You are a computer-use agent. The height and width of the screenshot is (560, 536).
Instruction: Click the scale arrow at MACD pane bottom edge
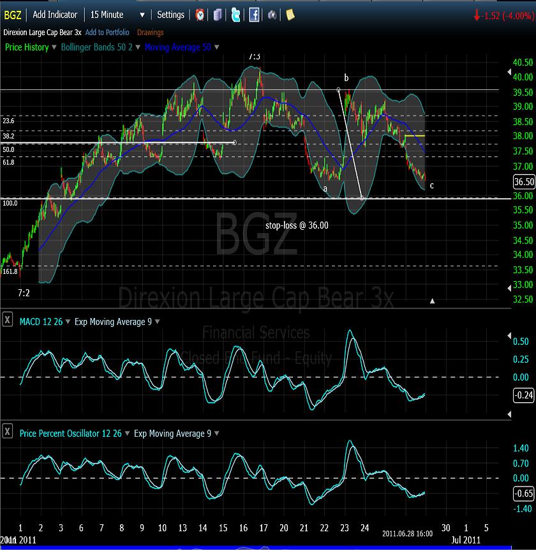click(509, 414)
